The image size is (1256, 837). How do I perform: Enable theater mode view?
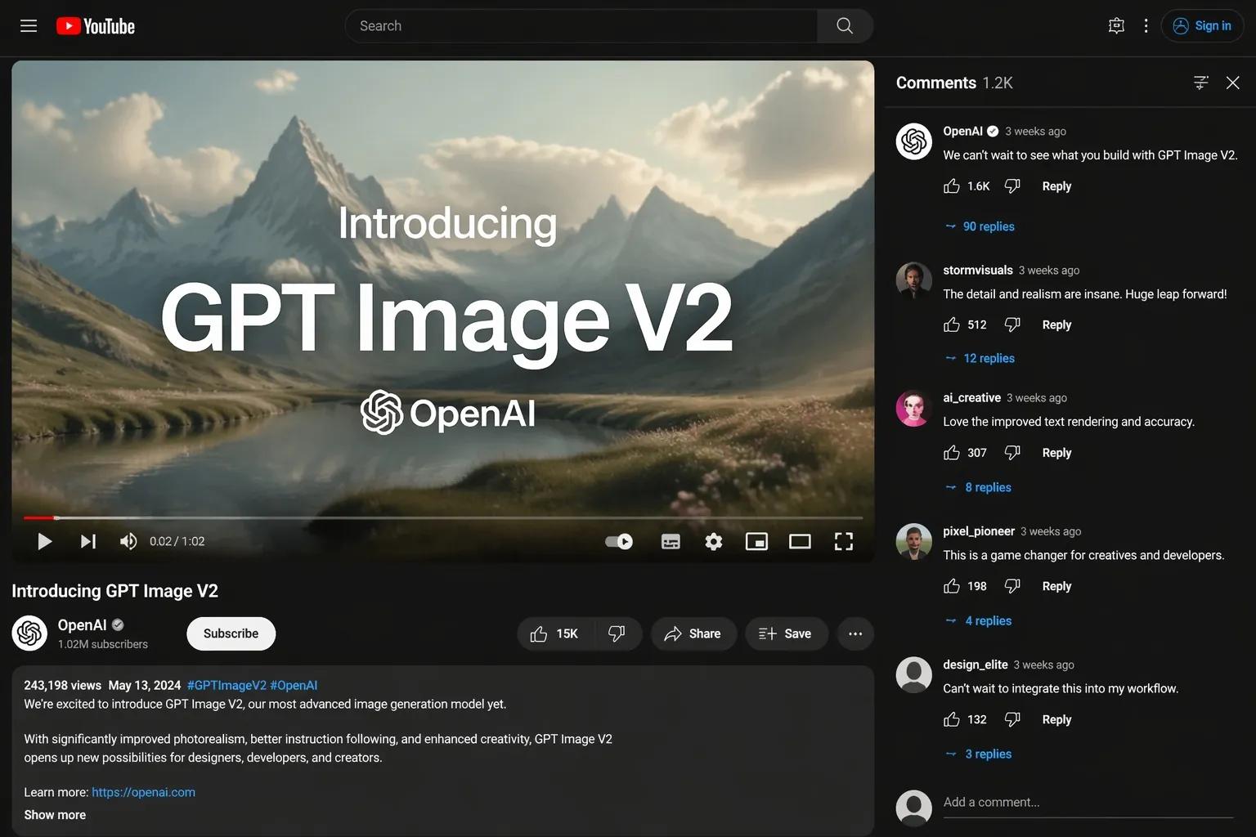799,542
